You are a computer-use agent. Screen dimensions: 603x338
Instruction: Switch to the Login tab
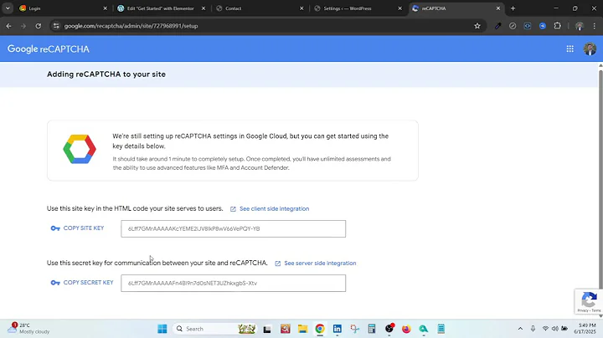[x=64, y=8]
